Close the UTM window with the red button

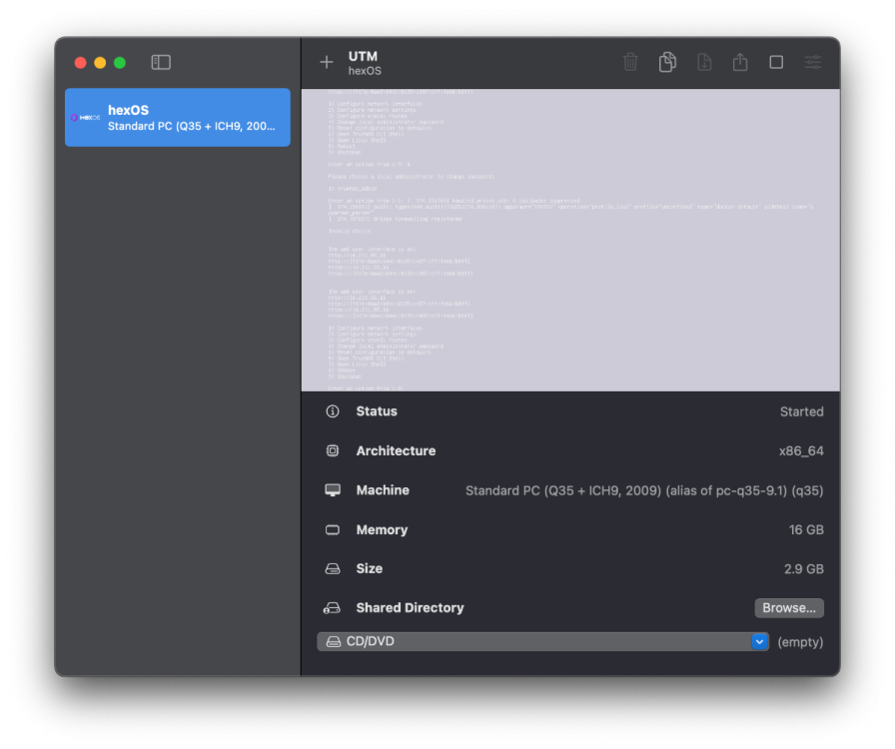tap(80, 63)
